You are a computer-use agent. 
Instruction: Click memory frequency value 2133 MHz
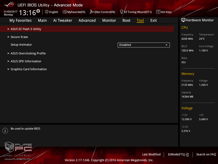[x=187, y=85]
